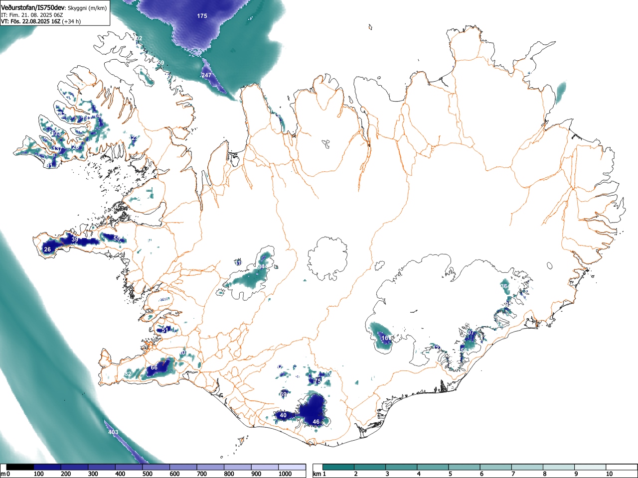The image size is (638, 478).
Task: Click the 75 value label in south Iceland
Action: tap(318, 381)
